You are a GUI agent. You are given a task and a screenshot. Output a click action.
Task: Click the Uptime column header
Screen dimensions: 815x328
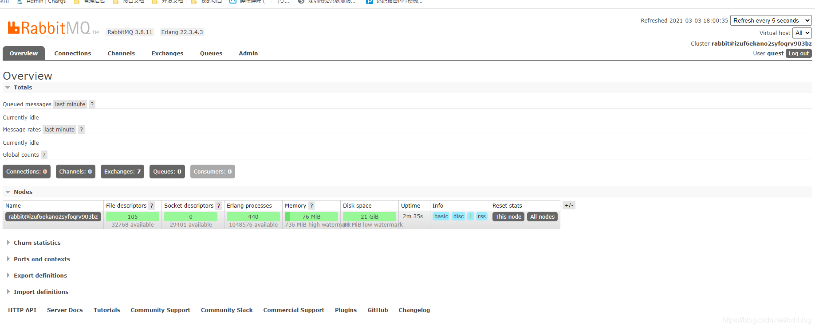pos(411,206)
